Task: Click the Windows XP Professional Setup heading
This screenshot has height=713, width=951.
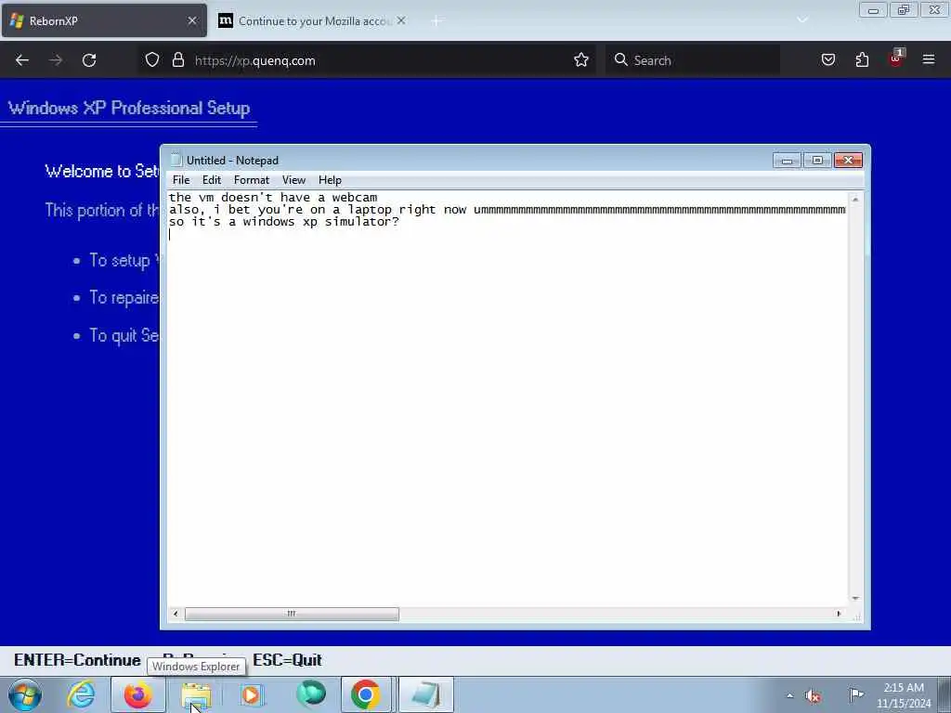Action: (129, 108)
